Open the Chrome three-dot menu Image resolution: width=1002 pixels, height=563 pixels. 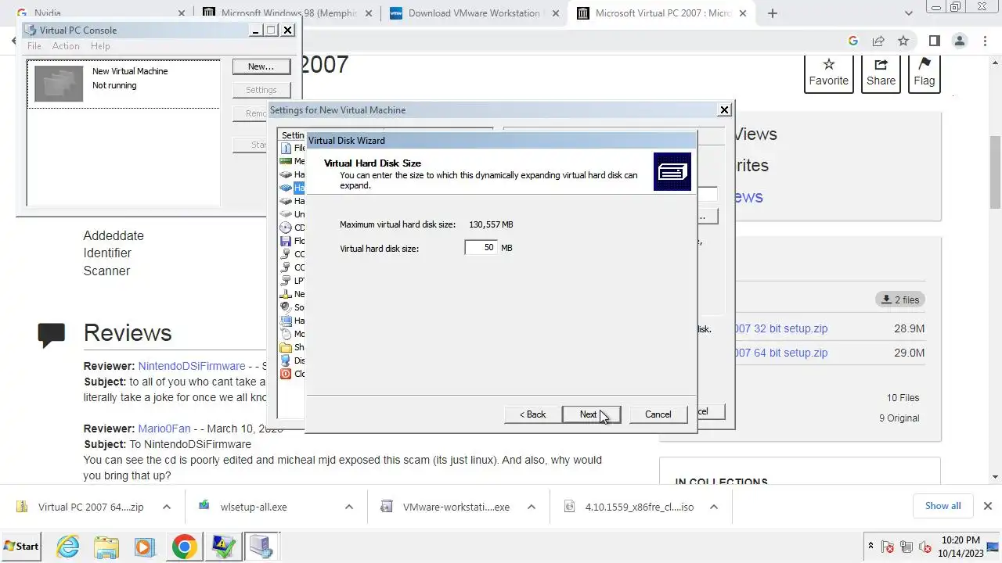985,41
